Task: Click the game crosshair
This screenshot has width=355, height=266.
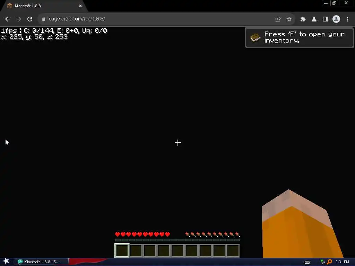Action: click(x=178, y=143)
